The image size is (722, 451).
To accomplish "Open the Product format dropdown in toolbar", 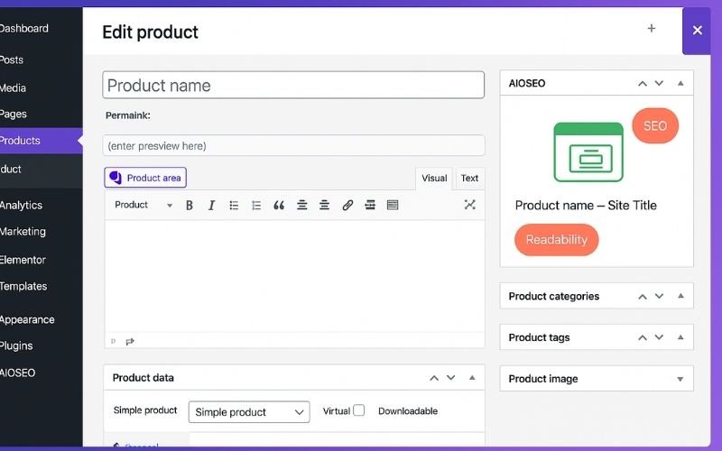I will [x=143, y=205].
